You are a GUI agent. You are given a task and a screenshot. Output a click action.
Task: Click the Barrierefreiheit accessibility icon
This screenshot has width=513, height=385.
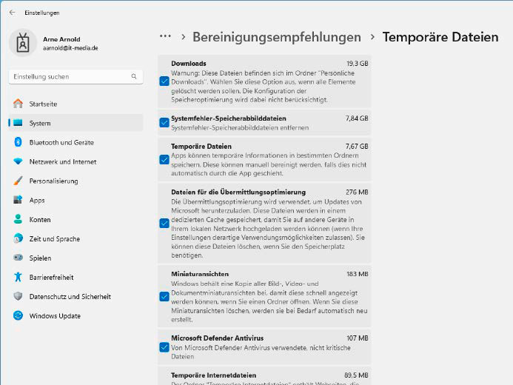(x=18, y=277)
